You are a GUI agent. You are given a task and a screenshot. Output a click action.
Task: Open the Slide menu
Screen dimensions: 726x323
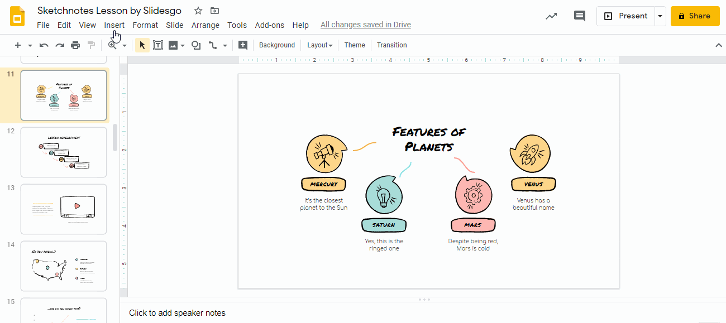[x=175, y=25]
